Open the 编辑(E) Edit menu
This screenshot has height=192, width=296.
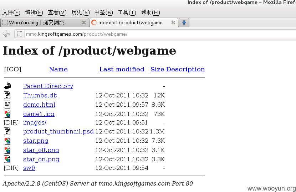tap(34, 12)
